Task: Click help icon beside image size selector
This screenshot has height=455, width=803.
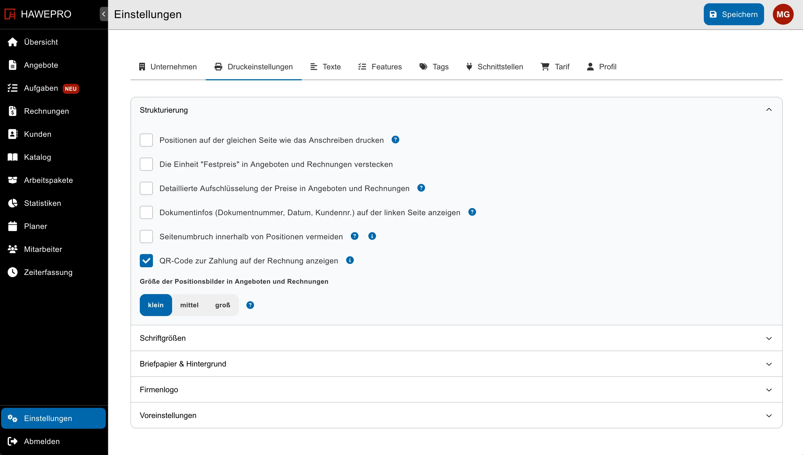Action: 250,305
